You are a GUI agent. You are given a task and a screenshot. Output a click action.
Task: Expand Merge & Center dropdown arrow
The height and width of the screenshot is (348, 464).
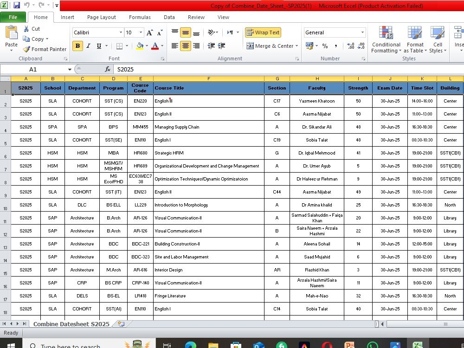(x=296, y=46)
